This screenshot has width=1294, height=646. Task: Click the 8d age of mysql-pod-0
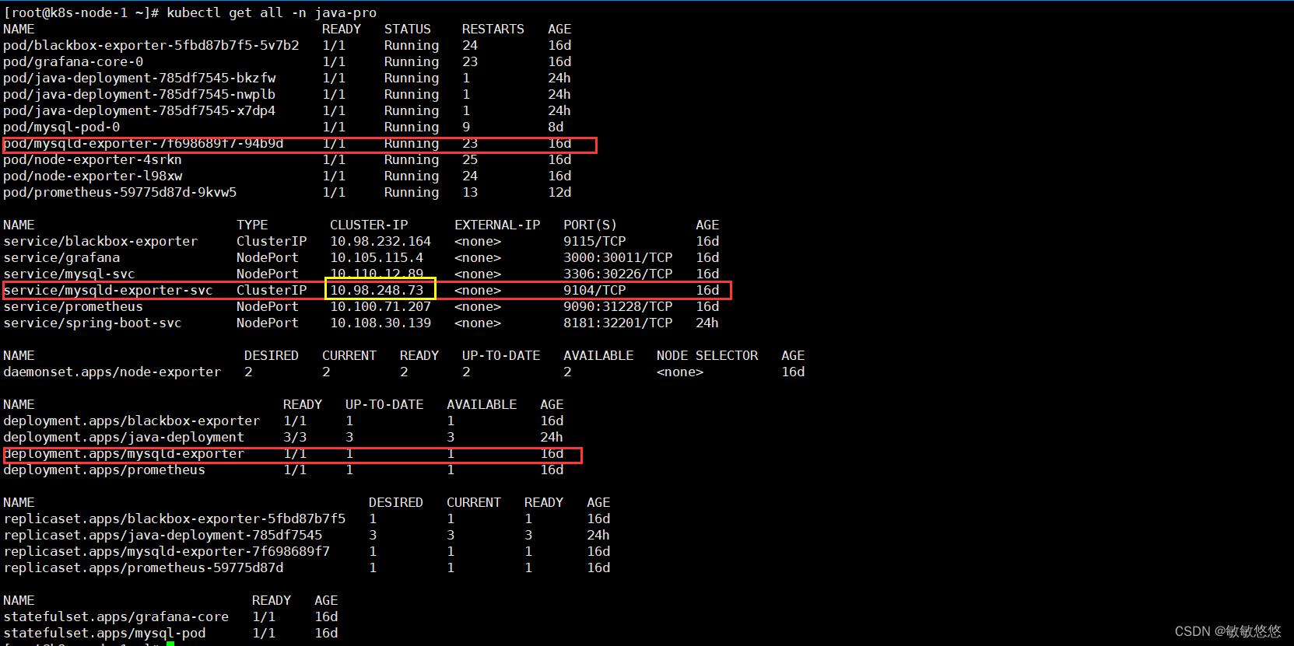click(x=556, y=127)
